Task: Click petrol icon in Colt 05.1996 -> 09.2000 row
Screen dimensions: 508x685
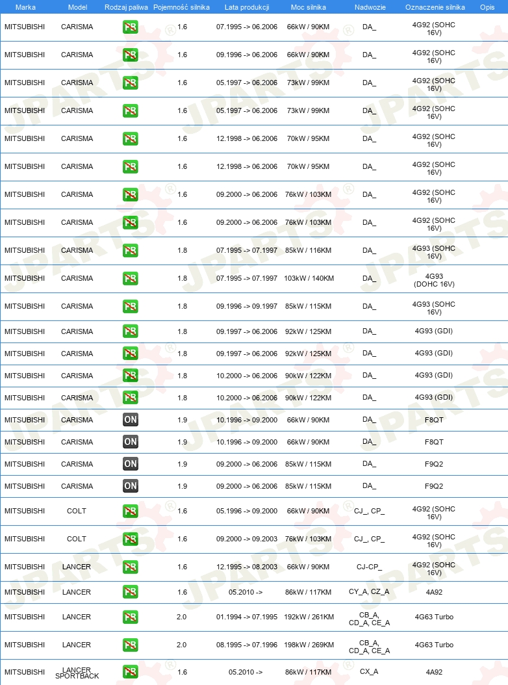Action: (x=130, y=511)
